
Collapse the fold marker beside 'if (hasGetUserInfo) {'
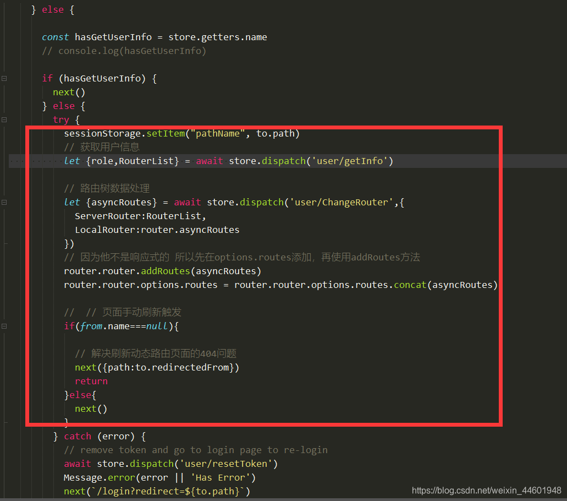4,78
